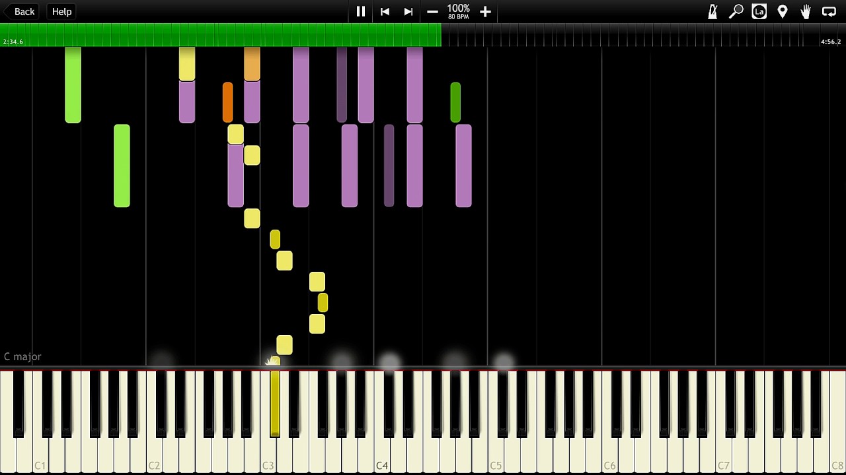This screenshot has width=846, height=475.
Task: Seek within the green song progress bar
Action: coord(221,35)
